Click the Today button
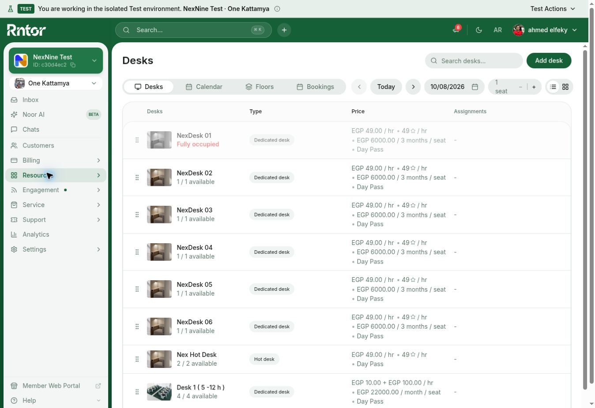This screenshot has width=595, height=408. [x=386, y=87]
